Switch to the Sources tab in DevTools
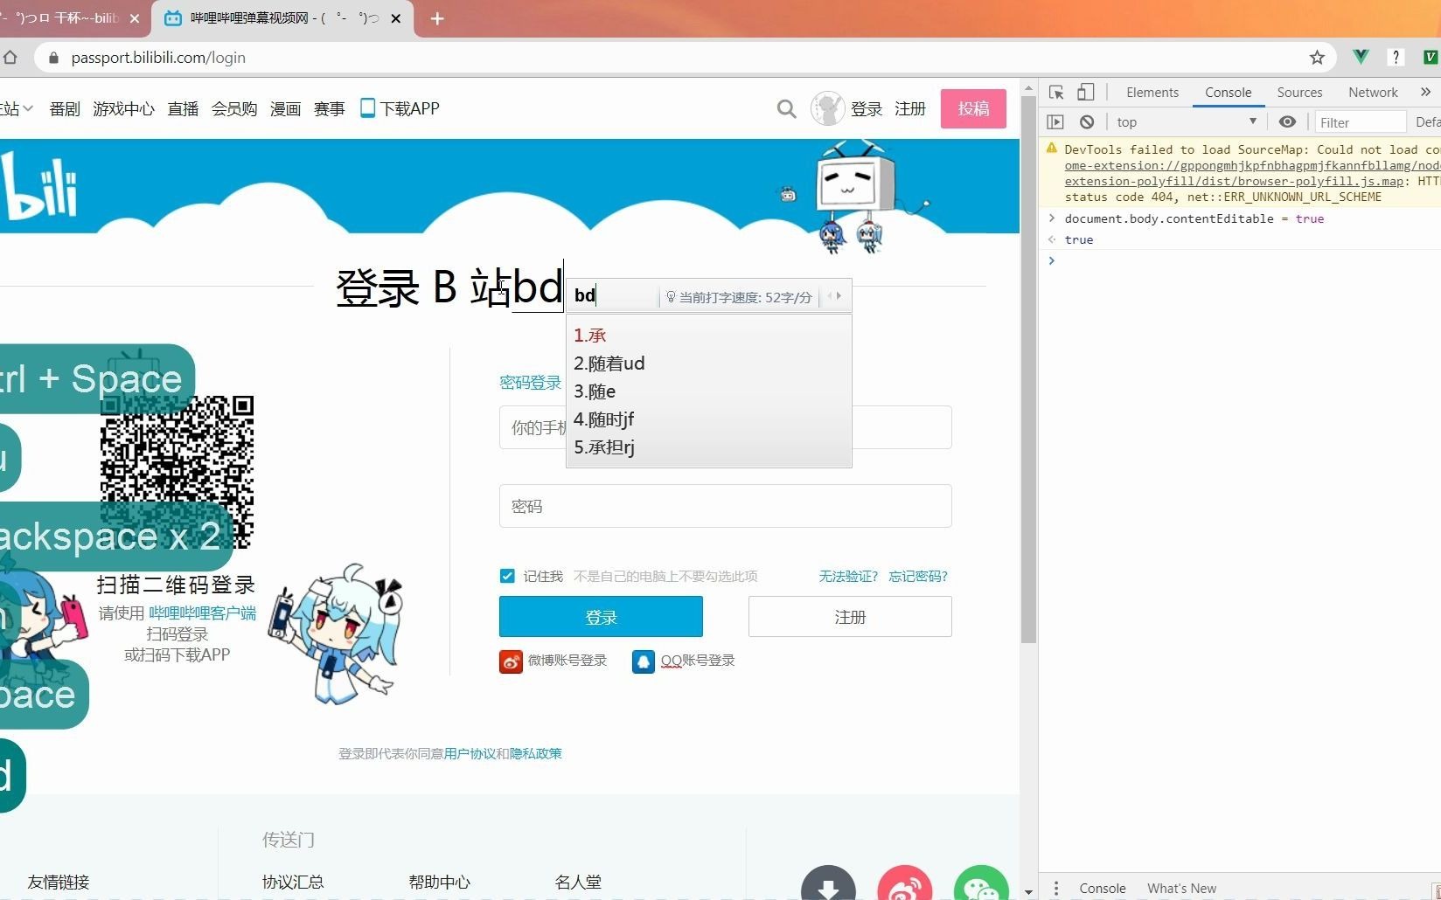This screenshot has height=900, width=1441. tap(1299, 92)
